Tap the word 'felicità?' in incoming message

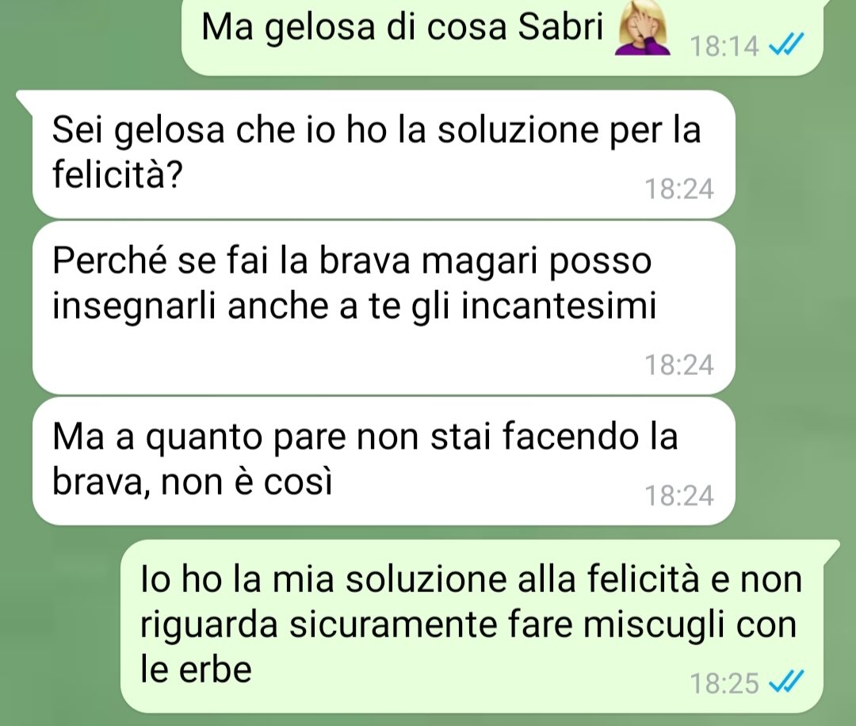[117, 174]
